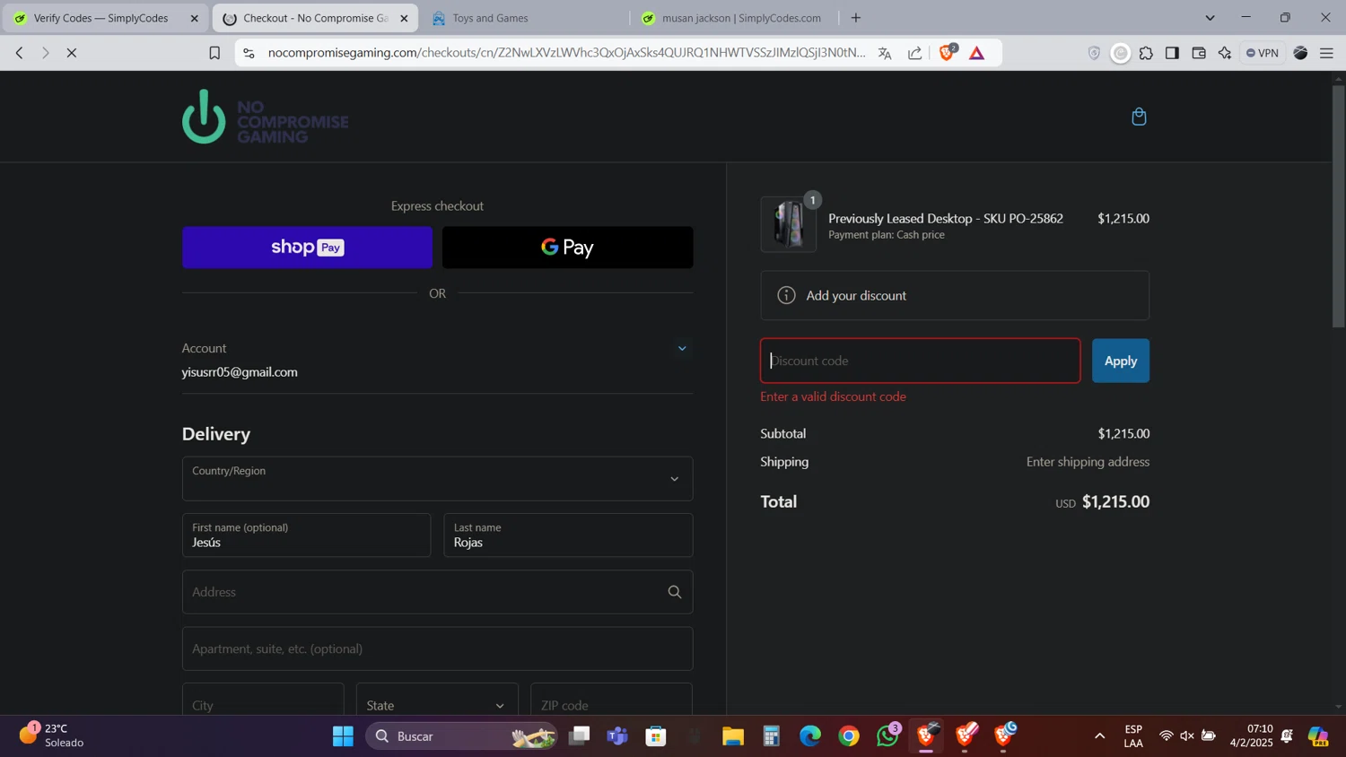The width and height of the screenshot is (1346, 757).
Task: Open the translate page icon
Action: [x=885, y=53]
